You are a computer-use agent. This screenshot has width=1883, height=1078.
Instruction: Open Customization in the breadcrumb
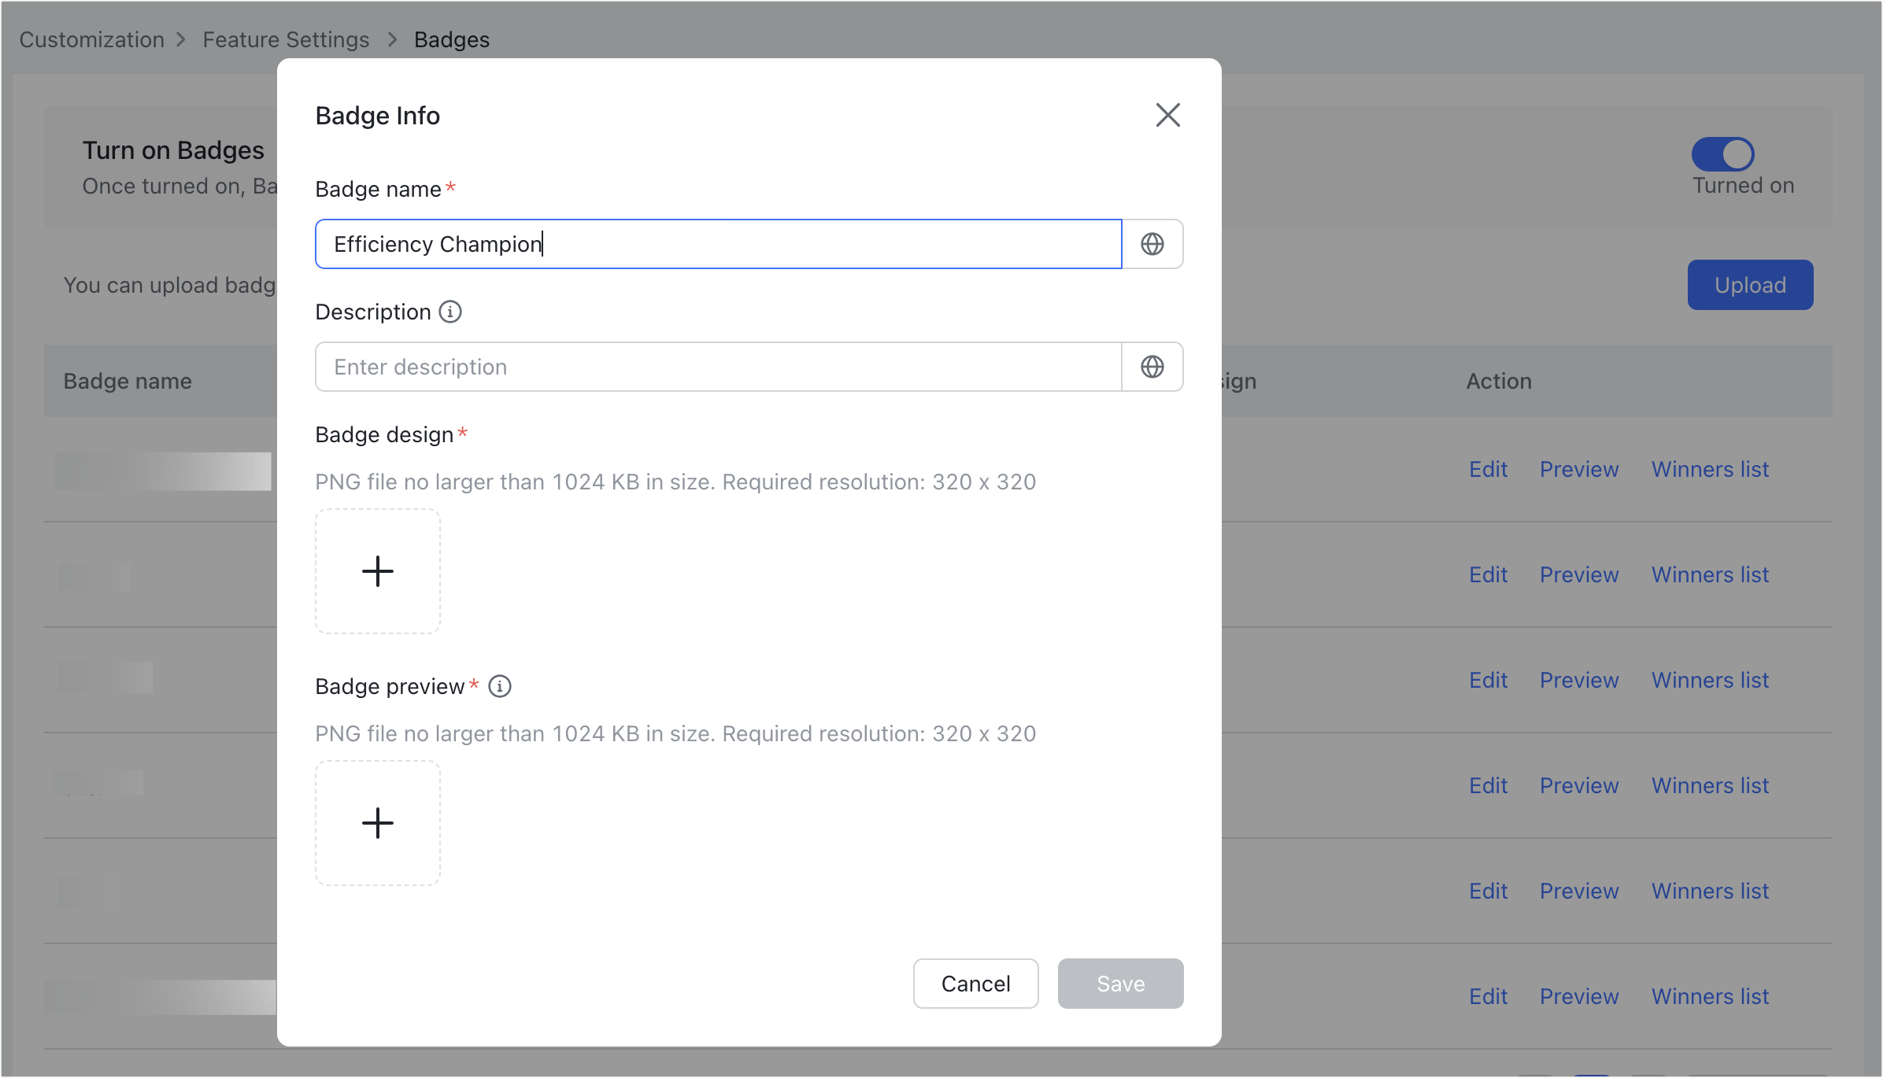[x=92, y=39]
